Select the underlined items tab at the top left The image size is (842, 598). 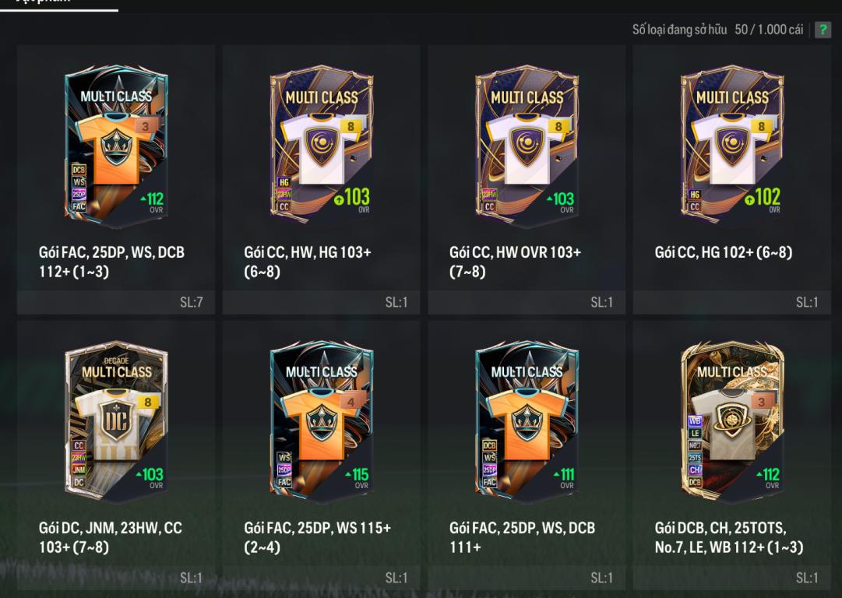(x=59, y=5)
